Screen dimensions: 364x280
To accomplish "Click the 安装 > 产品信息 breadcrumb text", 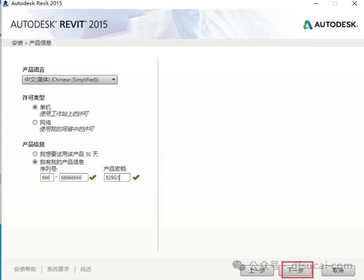I will [x=31, y=43].
